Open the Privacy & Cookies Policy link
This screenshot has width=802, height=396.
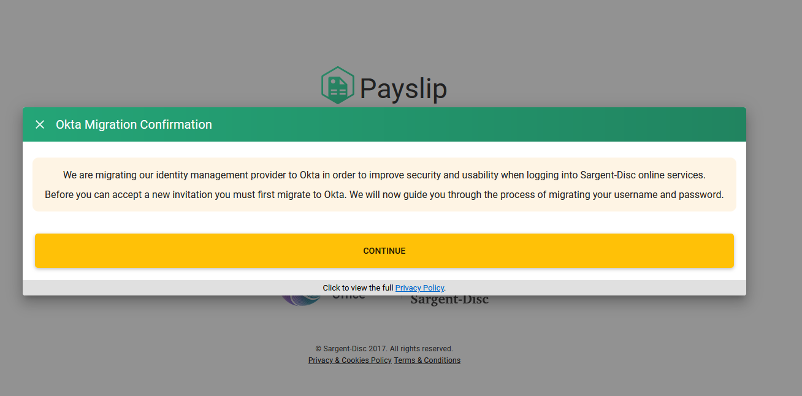[x=349, y=360]
